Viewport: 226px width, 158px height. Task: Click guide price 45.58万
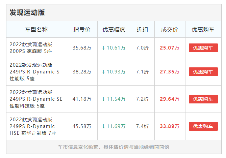coord(82,126)
